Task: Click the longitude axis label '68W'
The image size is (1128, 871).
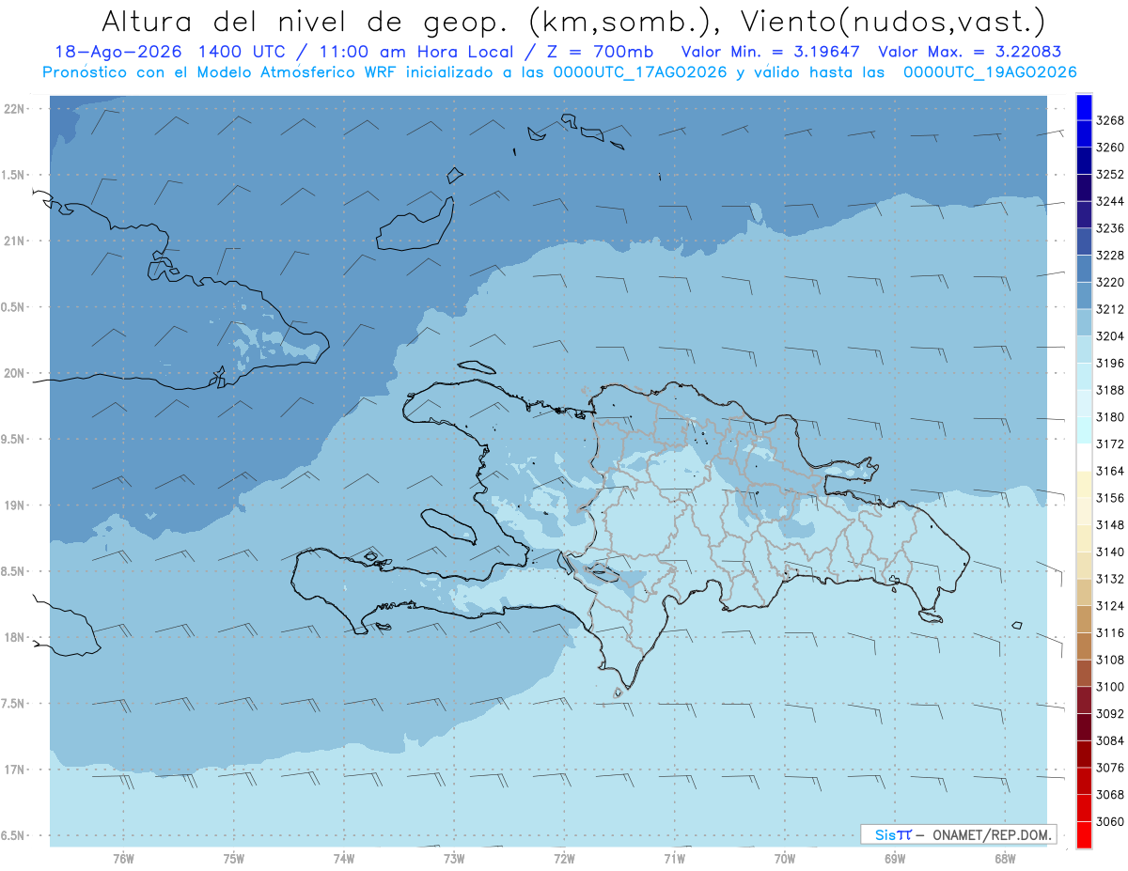Action: [1005, 858]
